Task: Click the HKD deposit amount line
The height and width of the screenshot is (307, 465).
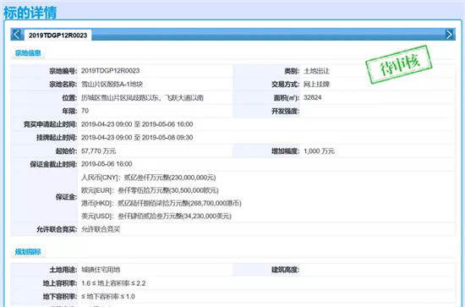Action: (161, 203)
